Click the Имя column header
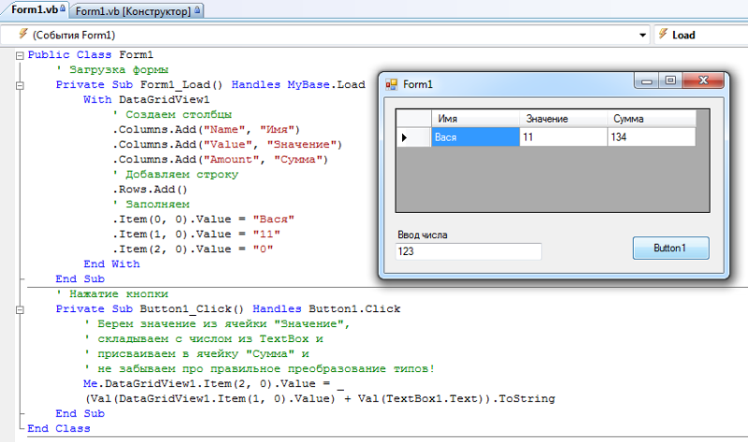Screen dimensions: 748x442 (x=474, y=119)
